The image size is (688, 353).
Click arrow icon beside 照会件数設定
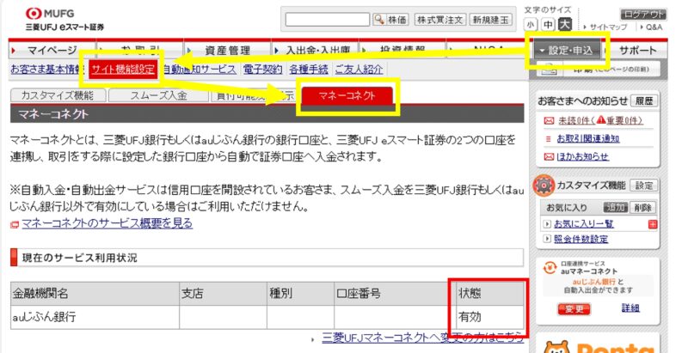pyautogui.click(x=547, y=239)
